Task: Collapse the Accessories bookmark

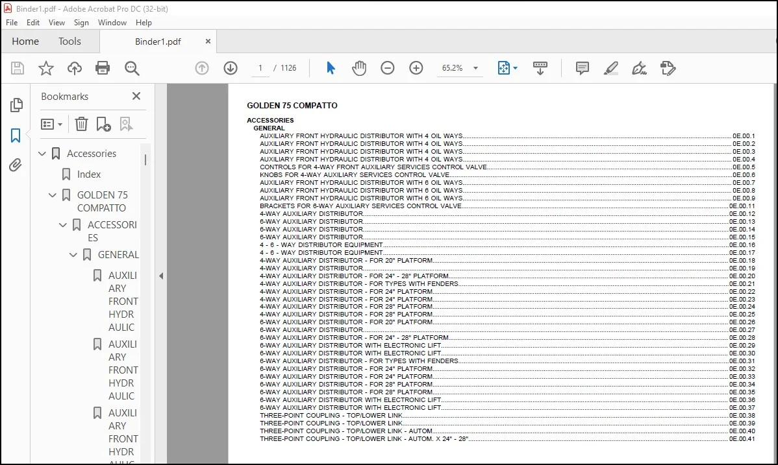Action: point(42,154)
